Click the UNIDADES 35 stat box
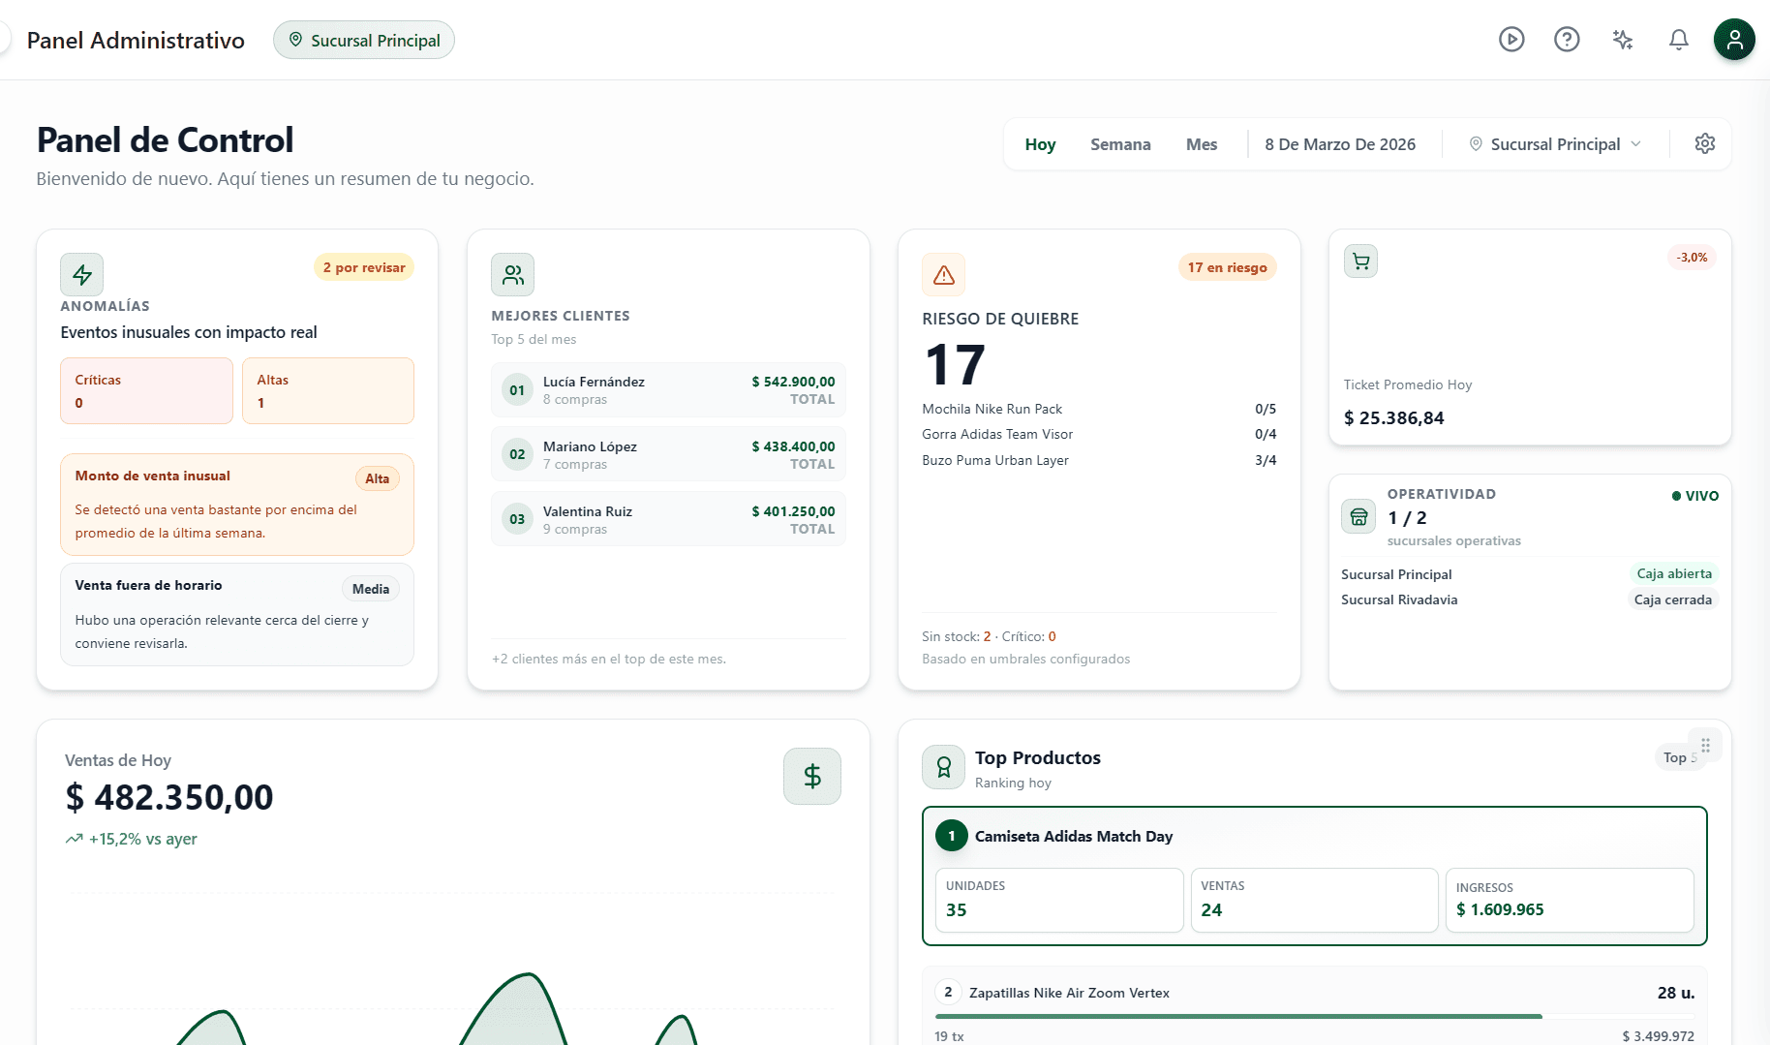Image resolution: width=1770 pixels, height=1045 pixels. (1059, 900)
